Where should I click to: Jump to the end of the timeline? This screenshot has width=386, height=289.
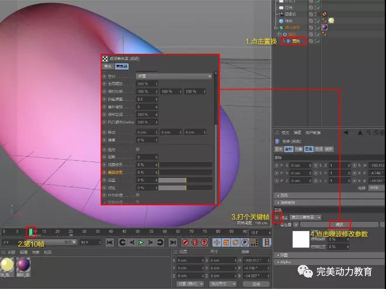coord(172,242)
